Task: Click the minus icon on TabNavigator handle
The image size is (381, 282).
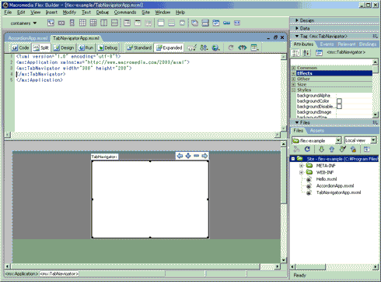Action: coord(197,156)
